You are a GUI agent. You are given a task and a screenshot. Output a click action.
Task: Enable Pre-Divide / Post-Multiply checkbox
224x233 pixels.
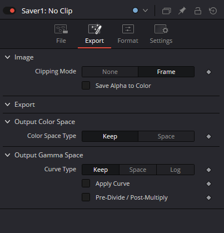(86, 197)
